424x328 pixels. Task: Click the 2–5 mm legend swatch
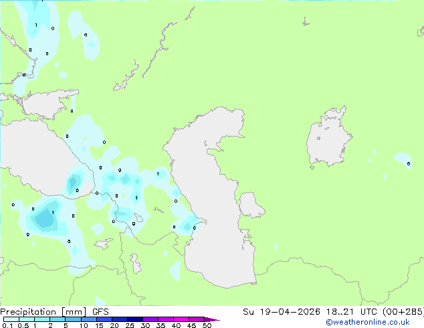pyautogui.click(x=58, y=319)
